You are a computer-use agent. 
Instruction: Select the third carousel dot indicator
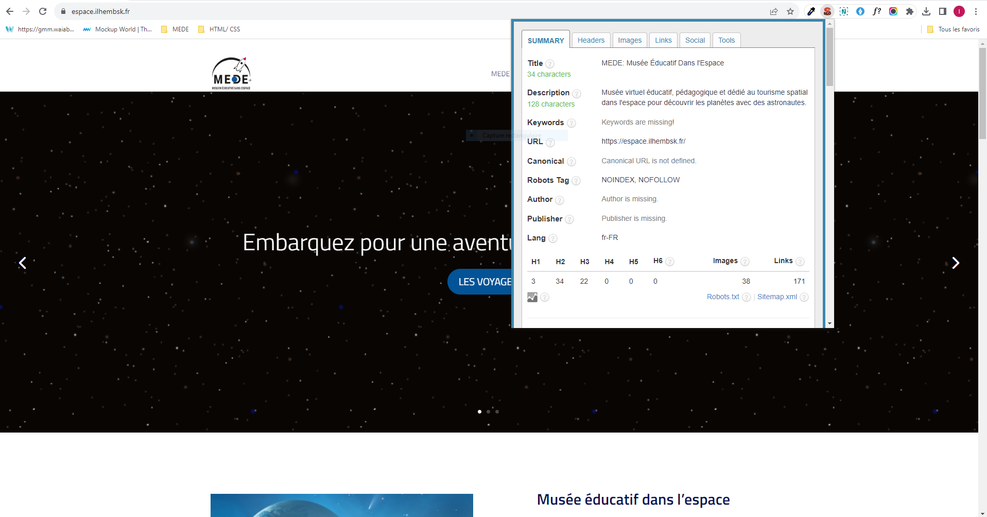pos(497,411)
